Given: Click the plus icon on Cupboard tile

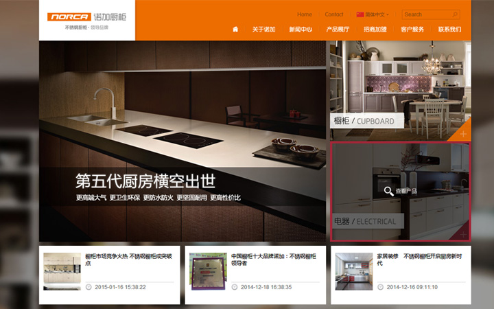Looking at the screenshot, I should pos(463,134).
